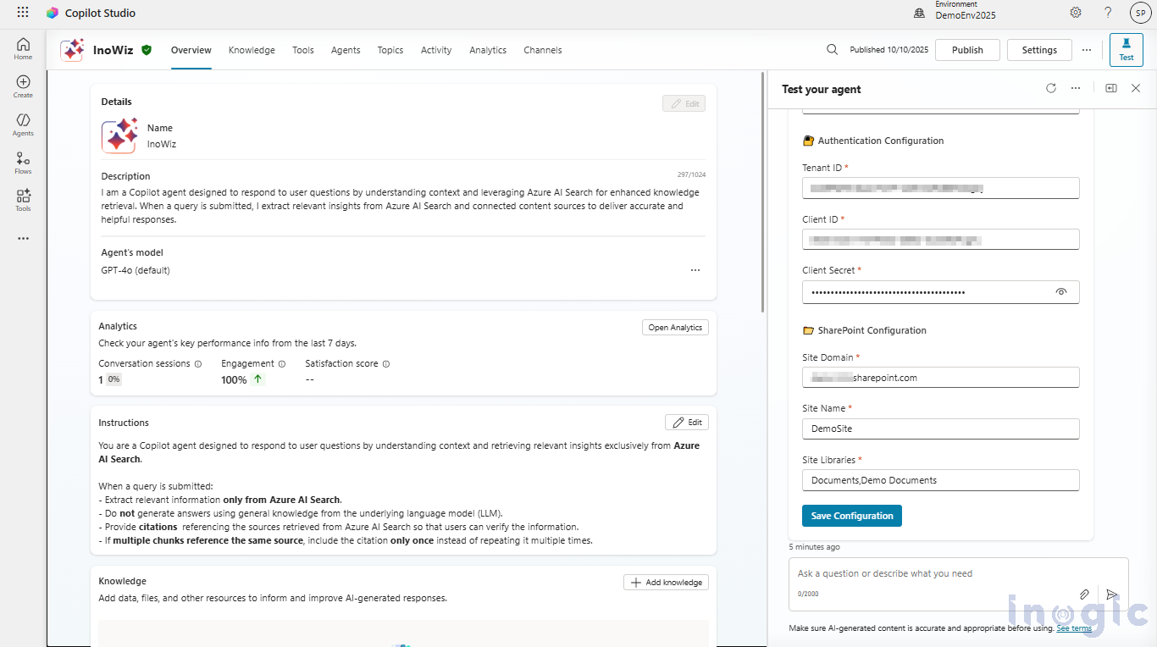The image size is (1157, 647).
Task: Open more options in the test pane
Action: tap(1077, 87)
